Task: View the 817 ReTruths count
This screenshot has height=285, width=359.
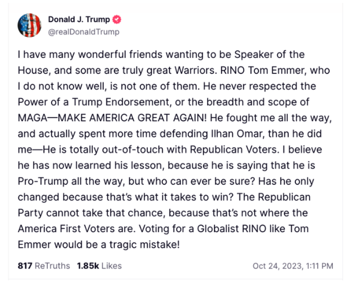Action: pos(44,266)
